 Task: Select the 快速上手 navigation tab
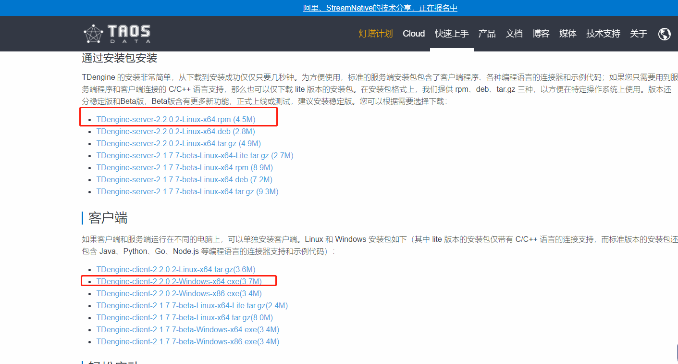(x=451, y=33)
